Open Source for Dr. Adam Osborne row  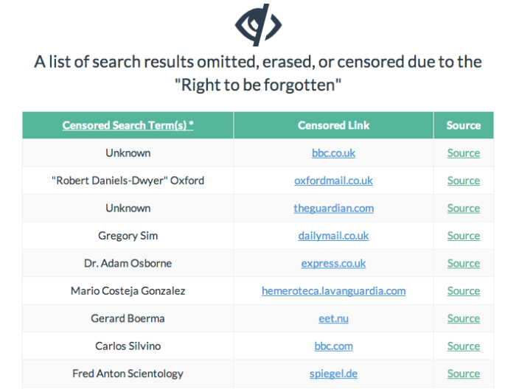point(463,264)
